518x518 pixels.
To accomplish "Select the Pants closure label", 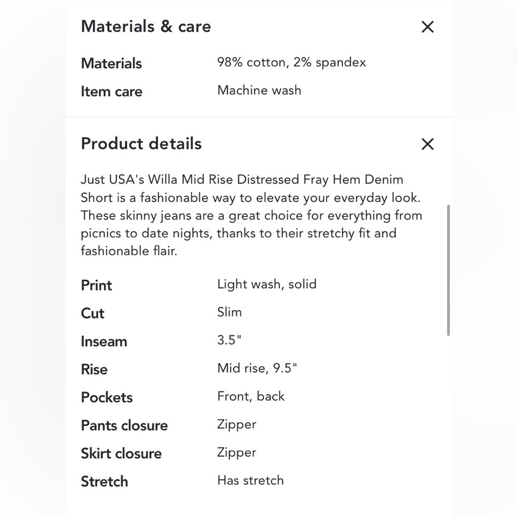I will point(124,425).
